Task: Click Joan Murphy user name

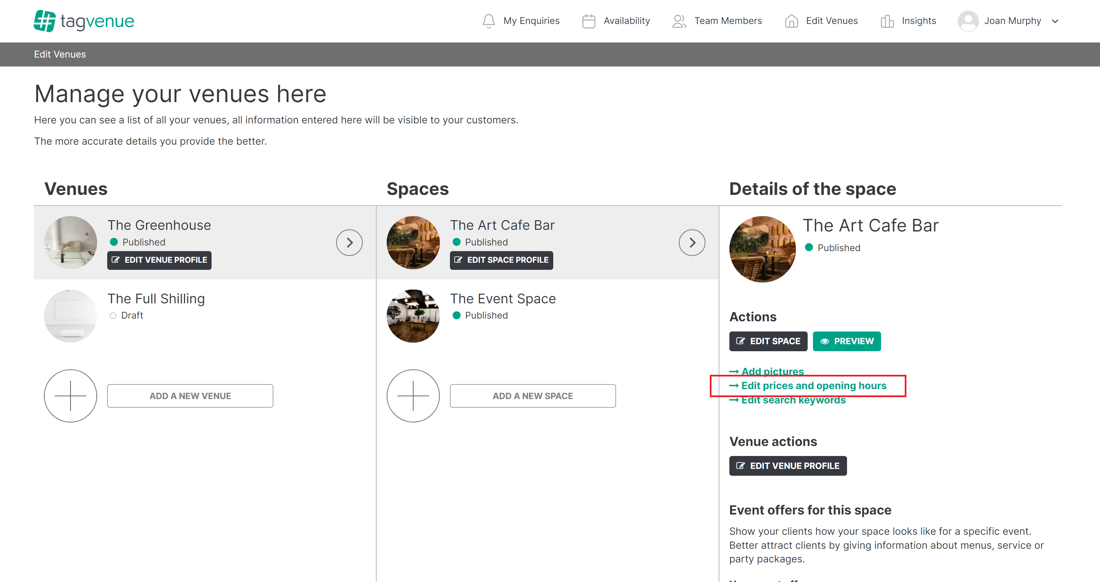Action: pos(1013,21)
